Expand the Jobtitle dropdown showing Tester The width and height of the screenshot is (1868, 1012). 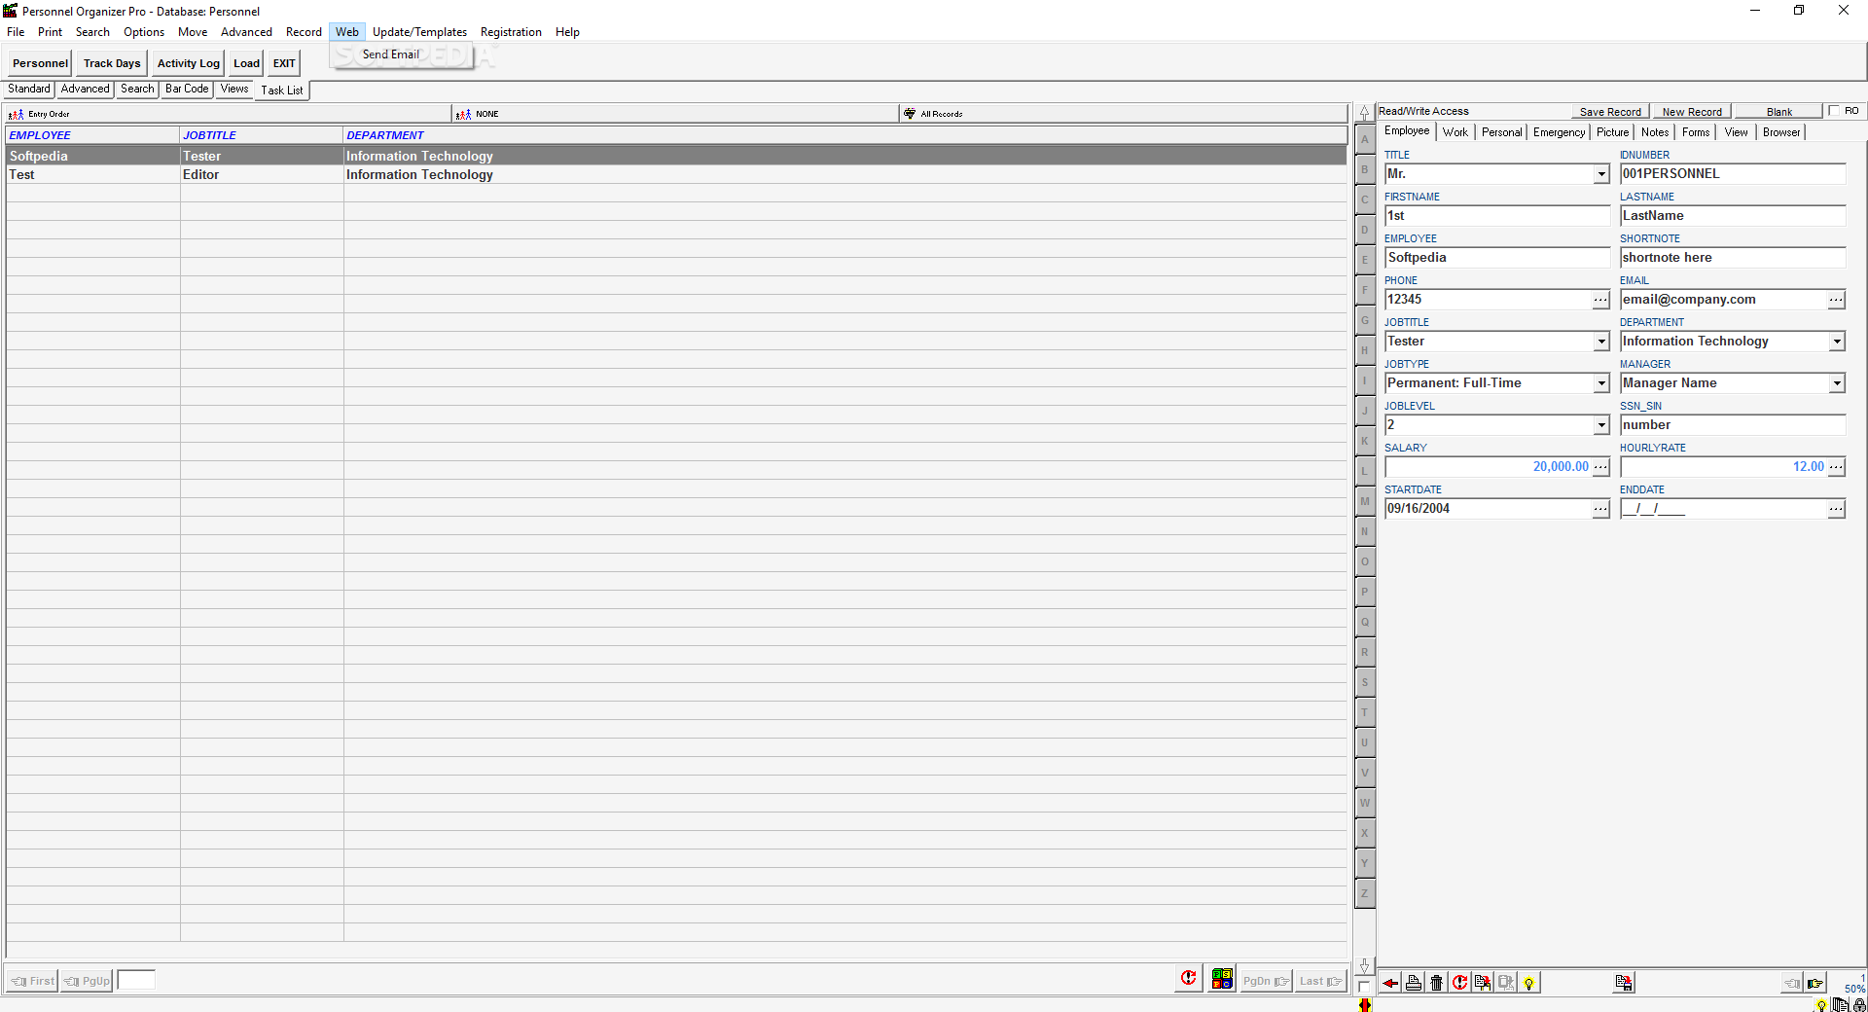point(1601,342)
